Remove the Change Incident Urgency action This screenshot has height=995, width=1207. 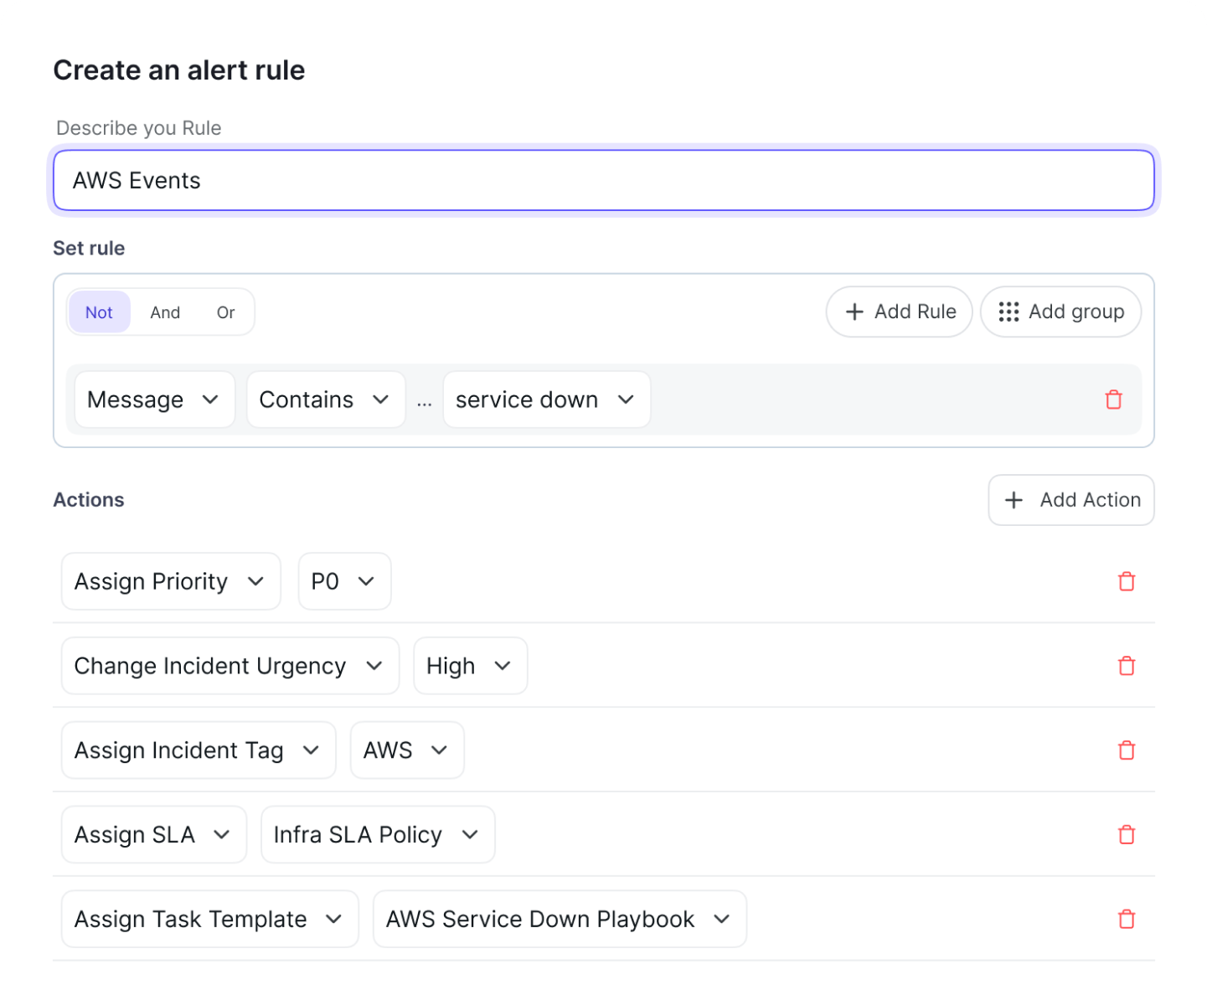(x=1127, y=666)
